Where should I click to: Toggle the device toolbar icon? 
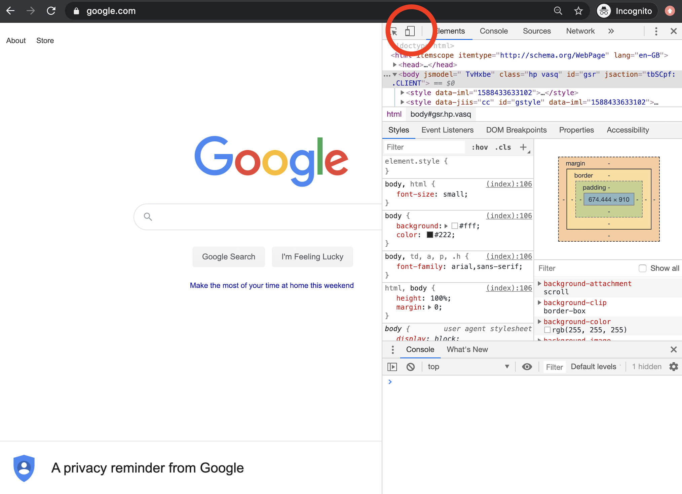tap(410, 31)
